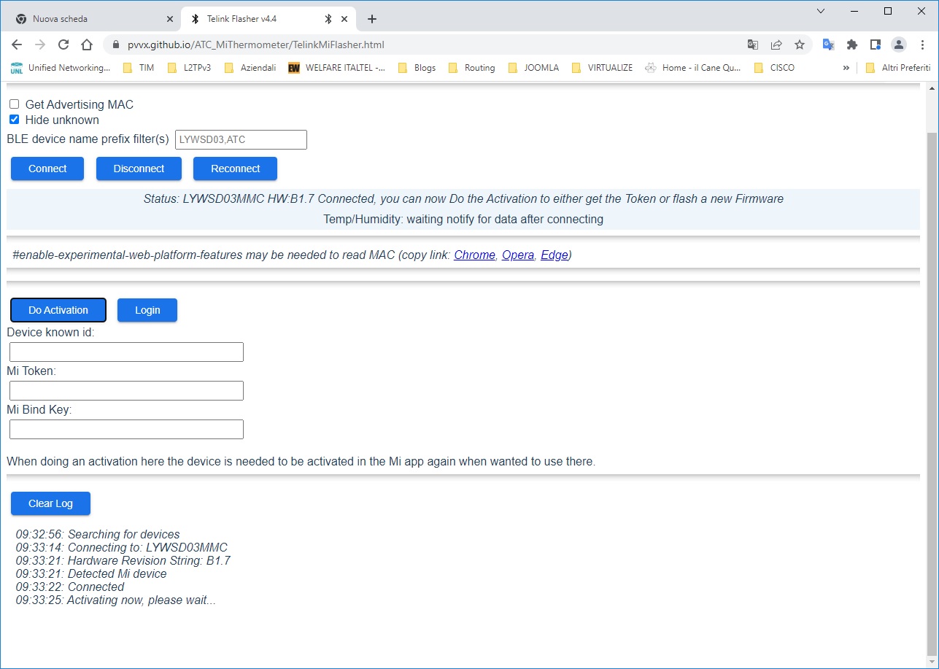Image resolution: width=939 pixels, height=669 pixels.
Task: Click the page vertical scrollbar
Action: point(930,394)
